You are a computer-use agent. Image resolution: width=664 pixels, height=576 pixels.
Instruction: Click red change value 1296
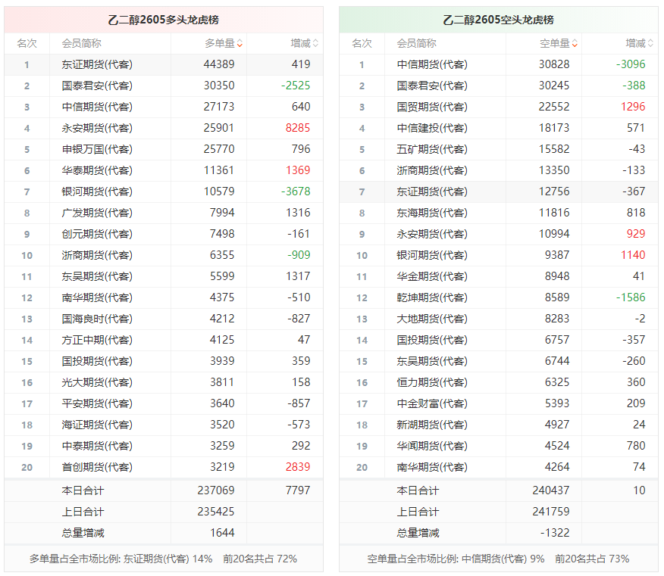click(x=633, y=107)
